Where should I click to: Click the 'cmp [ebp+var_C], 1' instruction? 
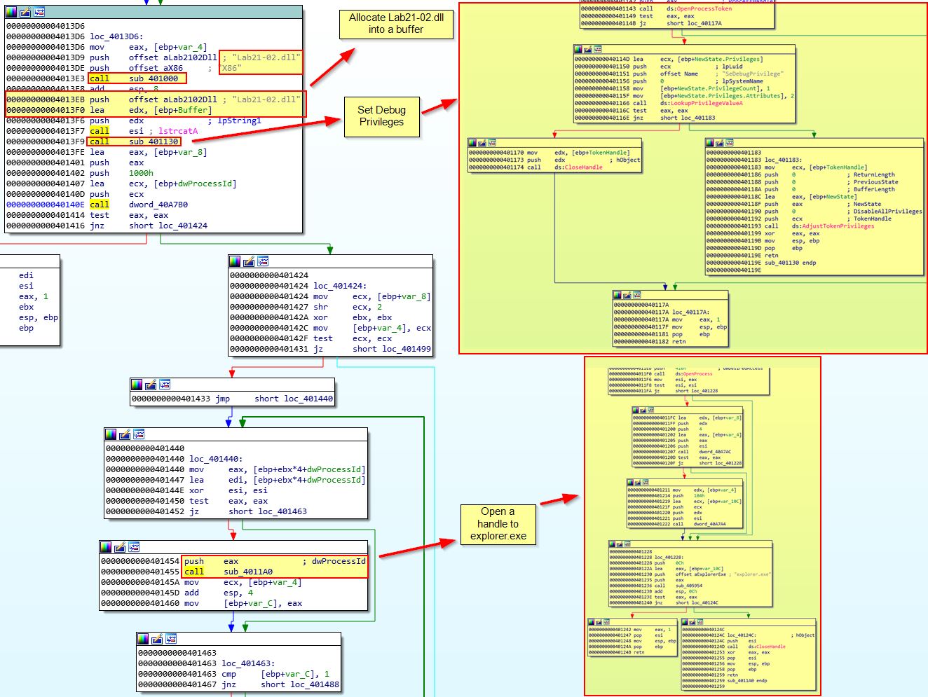point(275,674)
